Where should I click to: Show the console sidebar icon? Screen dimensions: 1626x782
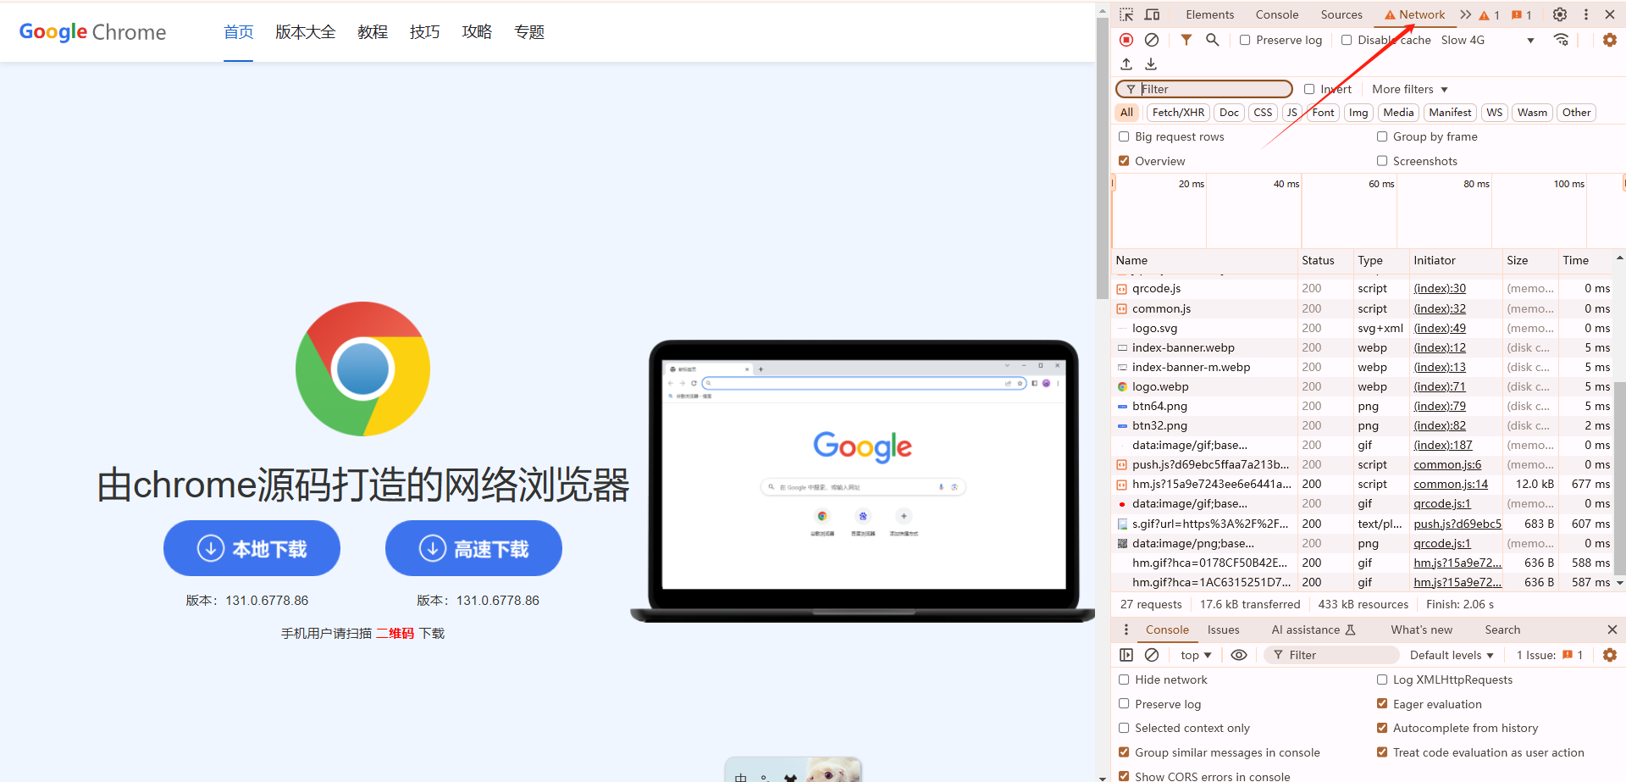coord(1126,655)
